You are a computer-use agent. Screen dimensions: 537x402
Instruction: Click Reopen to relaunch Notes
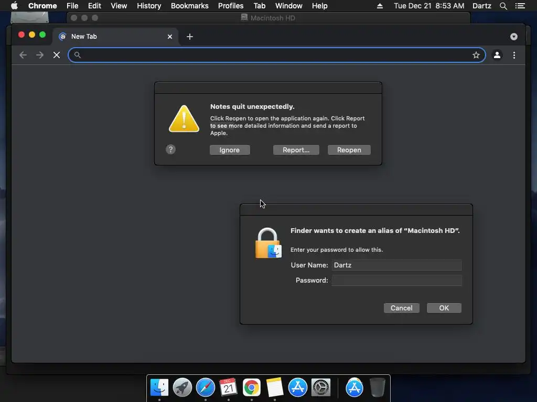point(349,150)
